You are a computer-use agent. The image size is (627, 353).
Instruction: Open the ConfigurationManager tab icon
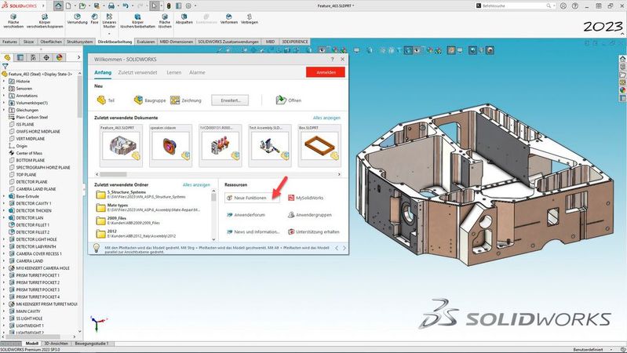[33, 57]
